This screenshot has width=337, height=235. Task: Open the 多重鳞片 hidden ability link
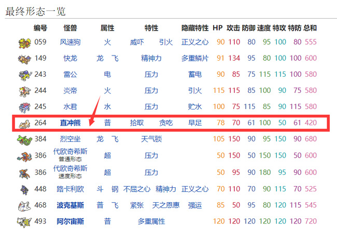195,58
